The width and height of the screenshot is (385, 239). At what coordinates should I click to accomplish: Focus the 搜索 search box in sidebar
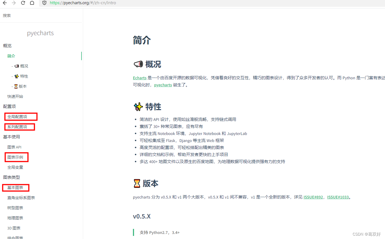tap(41, 15)
